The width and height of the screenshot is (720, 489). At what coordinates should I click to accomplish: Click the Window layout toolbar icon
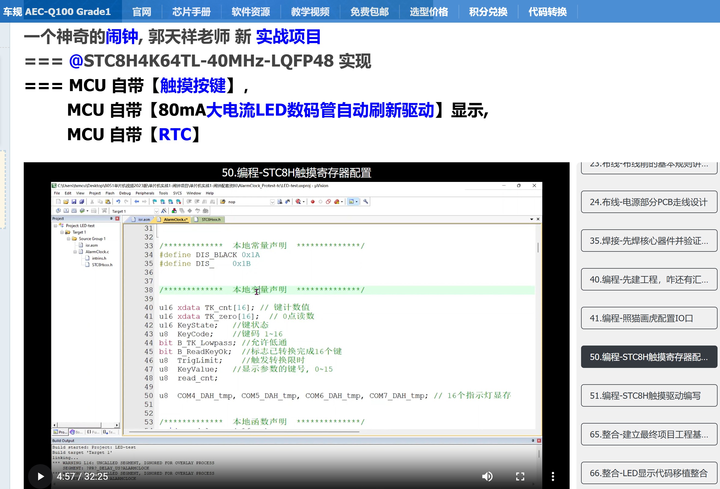[x=351, y=202]
